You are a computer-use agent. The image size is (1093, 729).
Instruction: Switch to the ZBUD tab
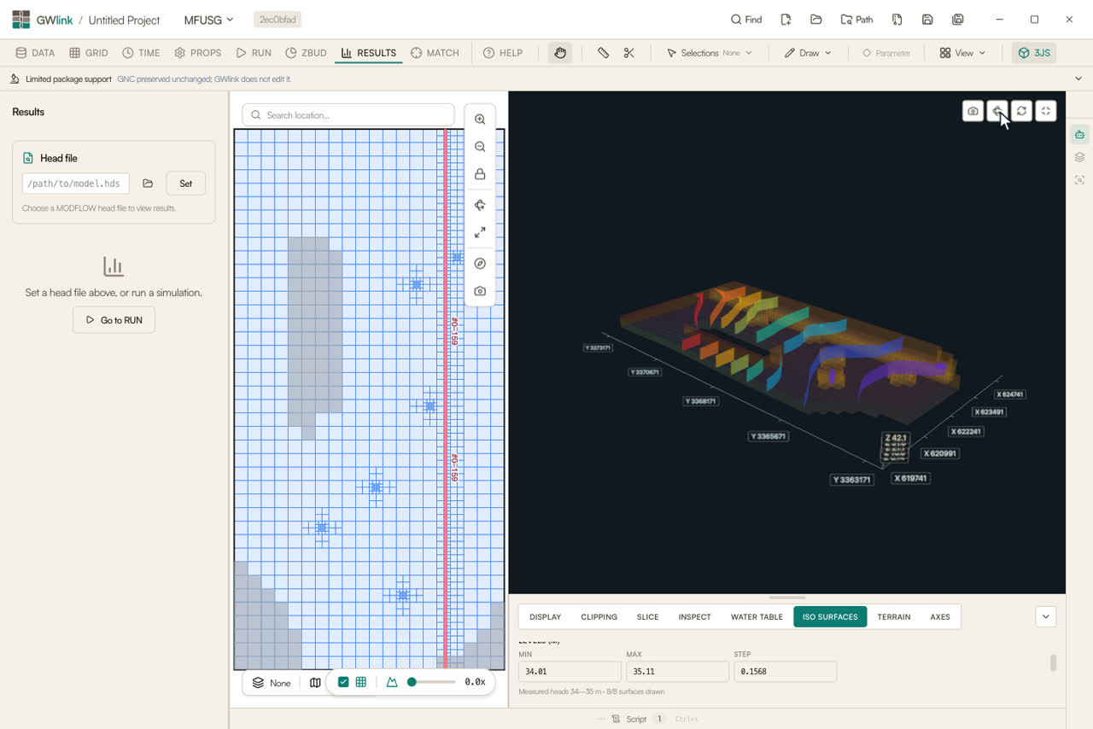pyautogui.click(x=306, y=53)
